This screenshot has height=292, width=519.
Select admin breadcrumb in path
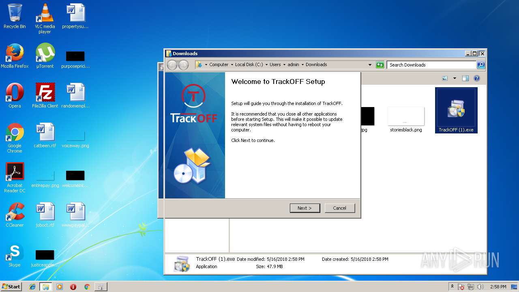tap(294, 64)
